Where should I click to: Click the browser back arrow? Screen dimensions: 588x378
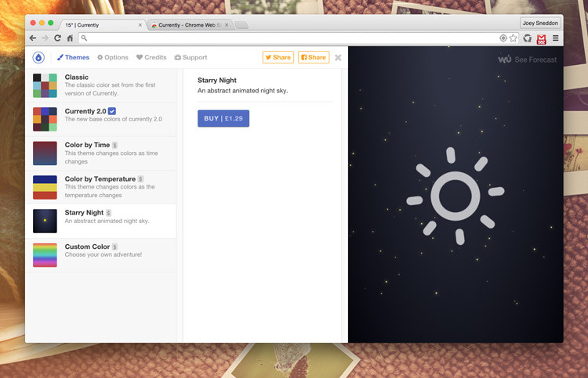coord(33,38)
